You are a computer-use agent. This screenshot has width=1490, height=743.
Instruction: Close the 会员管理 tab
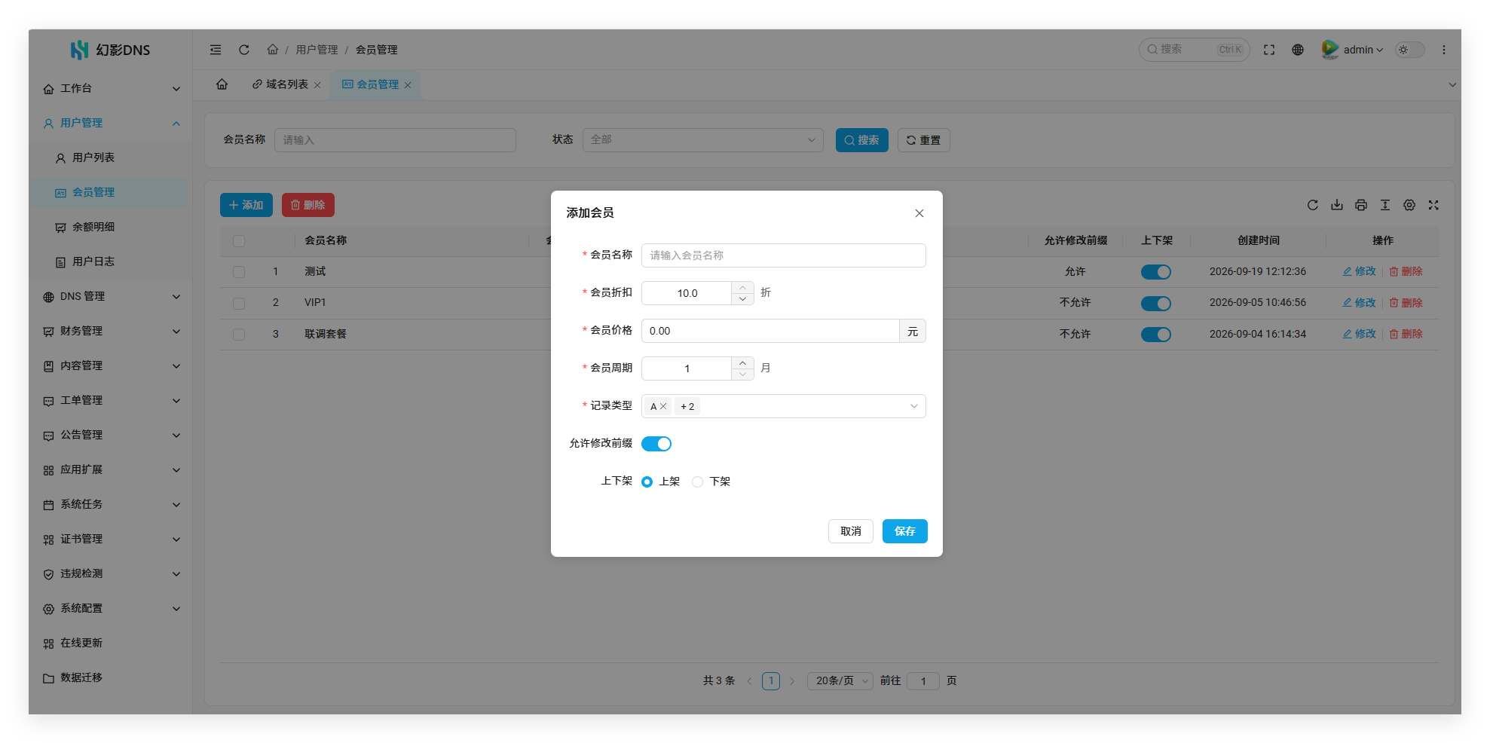pos(408,85)
